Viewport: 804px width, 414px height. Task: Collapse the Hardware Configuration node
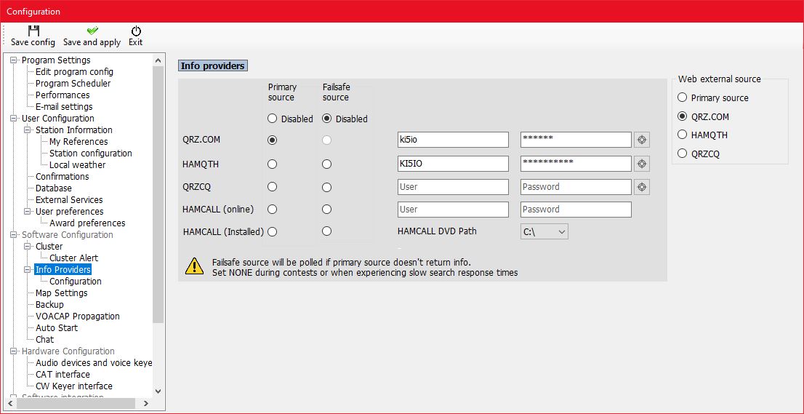tap(13, 351)
